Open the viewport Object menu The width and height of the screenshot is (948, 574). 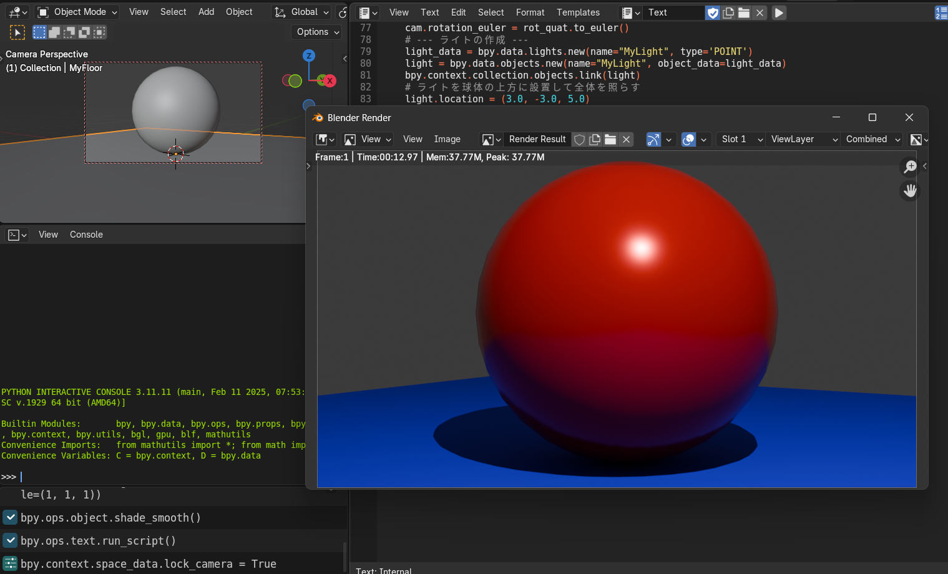pyautogui.click(x=239, y=12)
